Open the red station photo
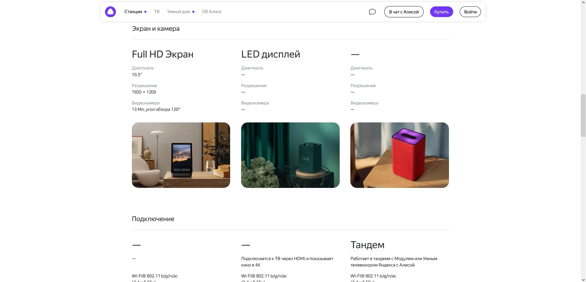Screen dimensions: 586x282 [400, 155]
